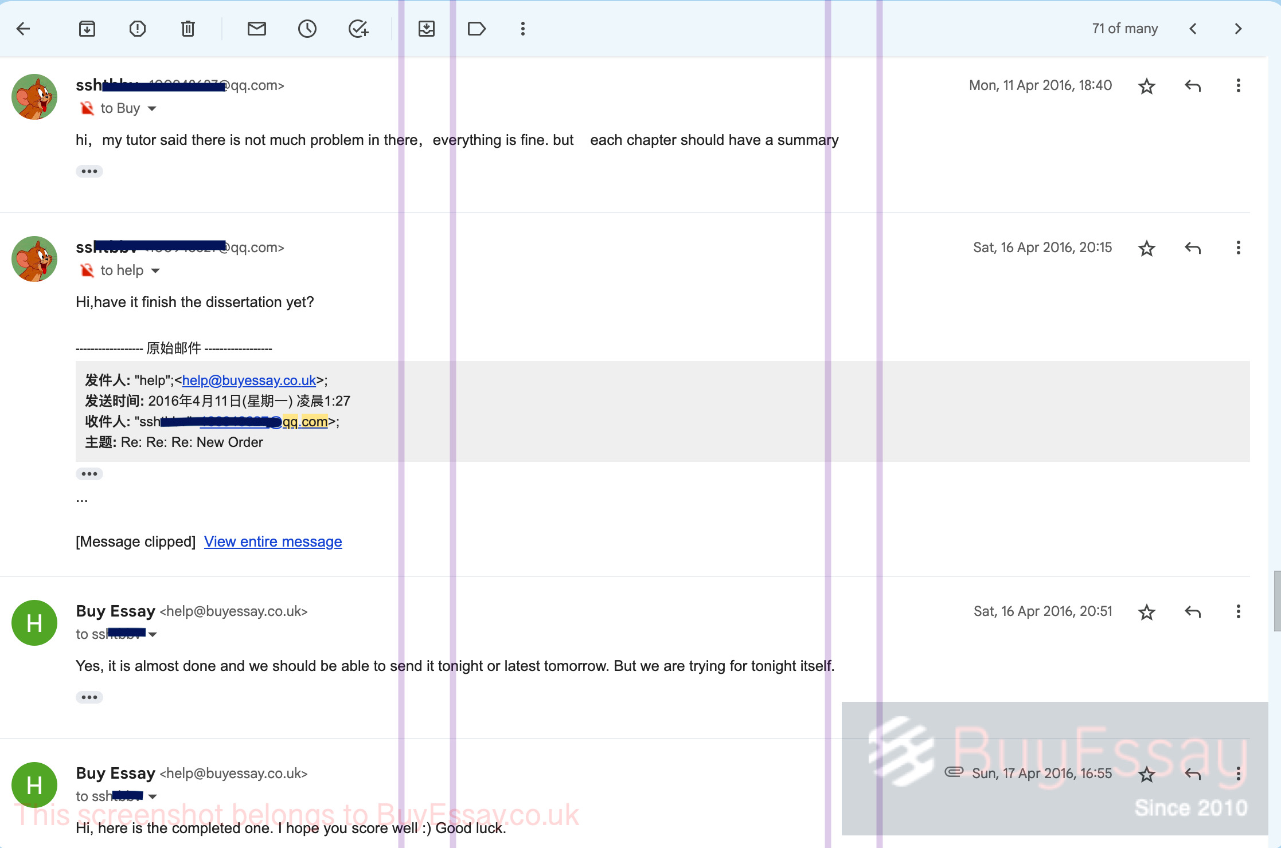This screenshot has width=1281, height=848.
Task: Reply to the 16 Apr 20:15 message
Action: (1193, 248)
